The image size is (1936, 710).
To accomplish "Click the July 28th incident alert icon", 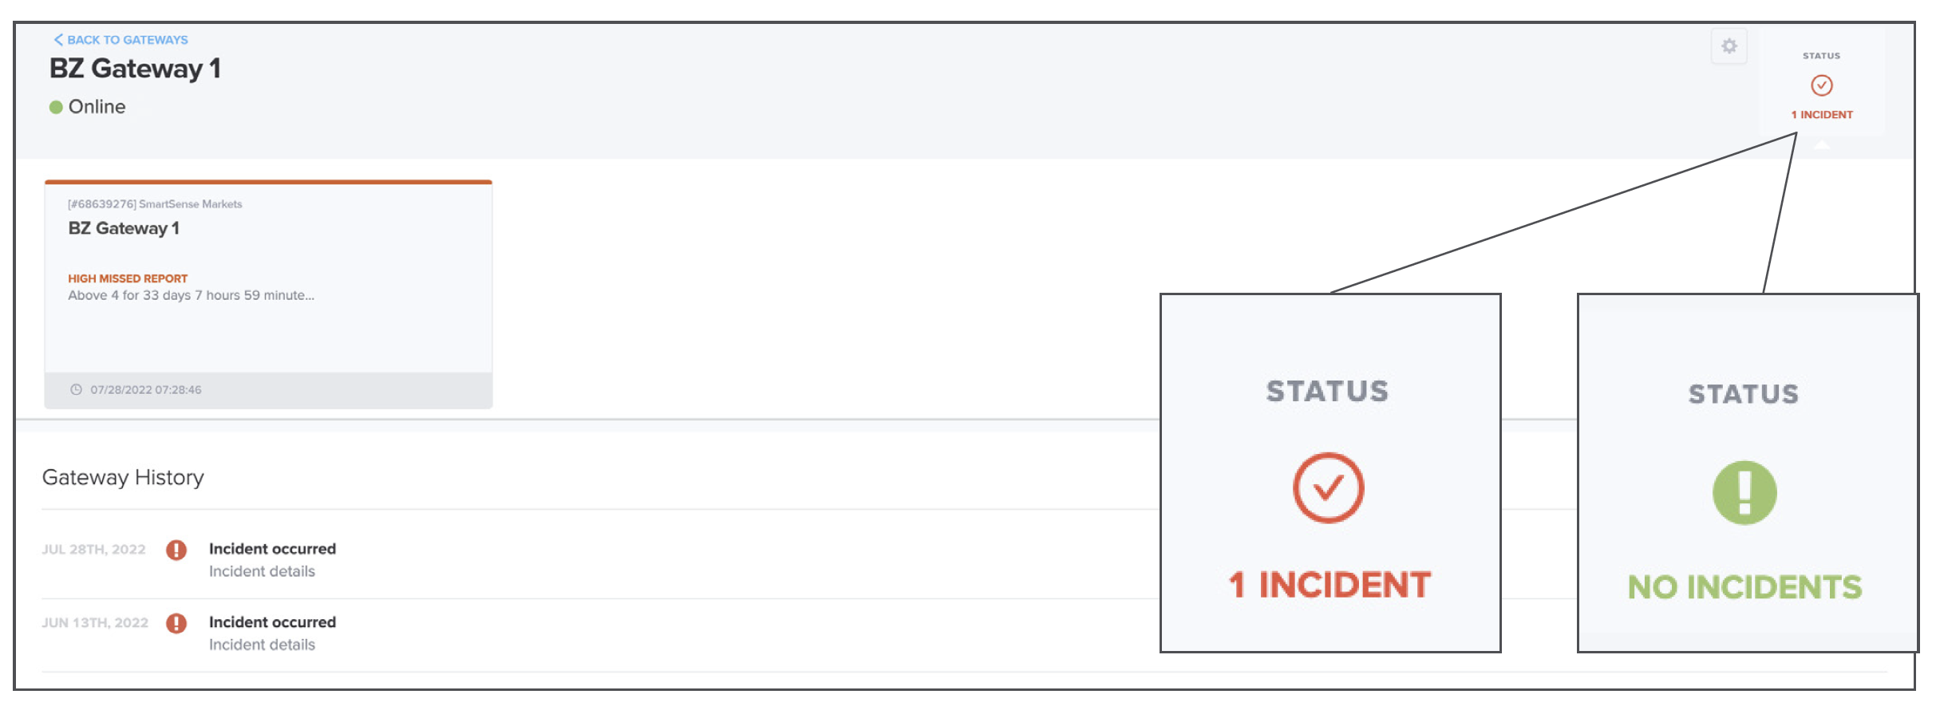I will click(x=176, y=550).
